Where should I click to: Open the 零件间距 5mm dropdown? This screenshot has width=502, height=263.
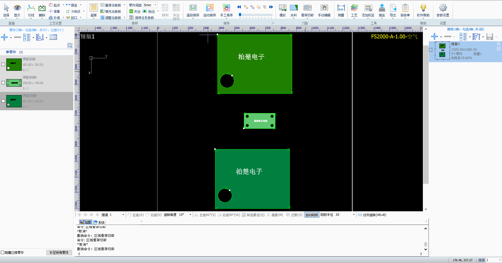(x=155, y=5)
